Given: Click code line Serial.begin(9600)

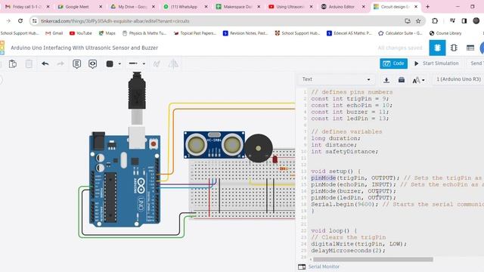Looking at the screenshot, I should pyautogui.click(x=344, y=204).
